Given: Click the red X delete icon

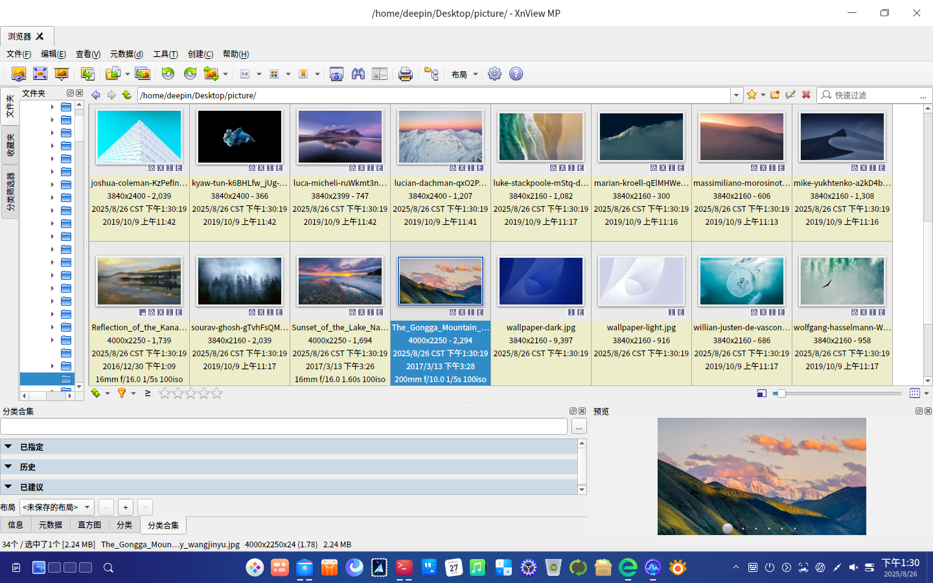Looking at the screenshot, I should pyautogui.click(x=806, y=95).
